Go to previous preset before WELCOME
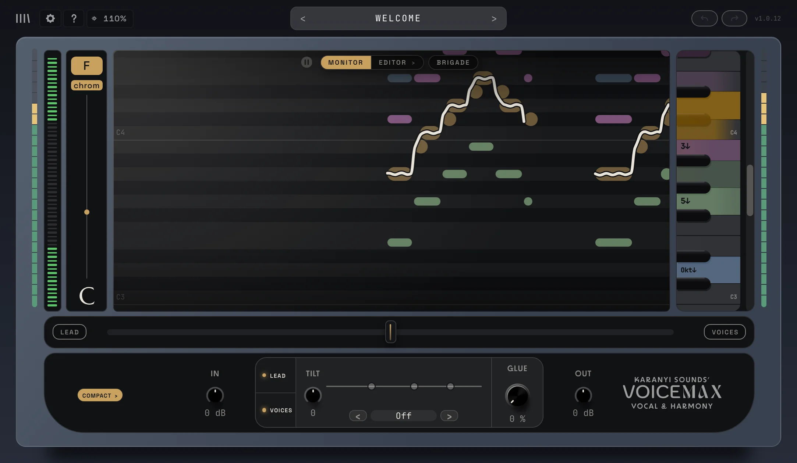Viewport: 797px width, 463px height. point(303,19)
